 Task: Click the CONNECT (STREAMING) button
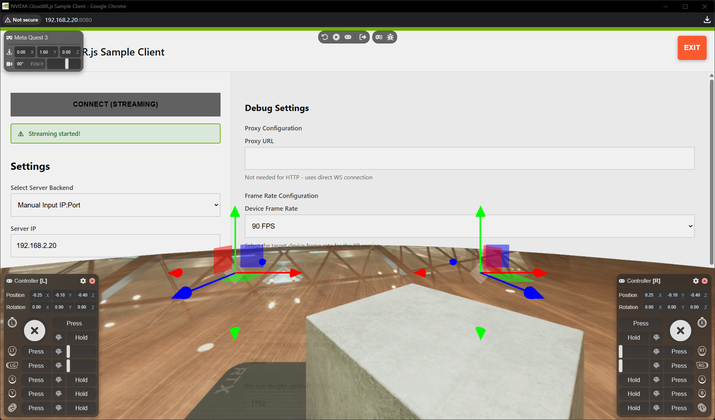pos(115,104)
